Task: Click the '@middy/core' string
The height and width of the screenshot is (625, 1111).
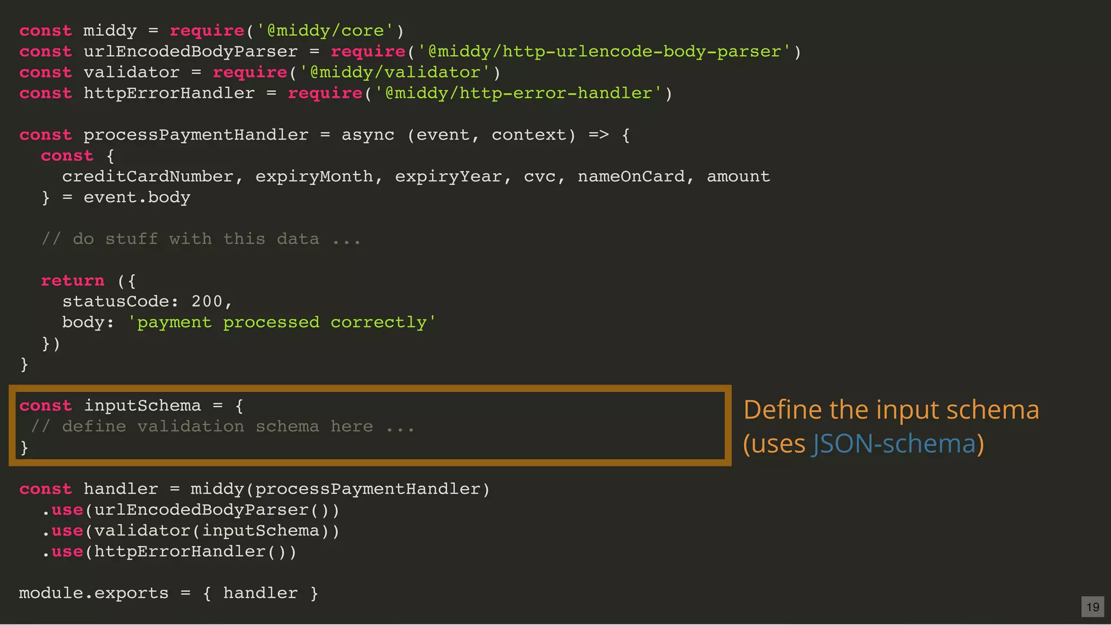Action: tap(325, 31)
